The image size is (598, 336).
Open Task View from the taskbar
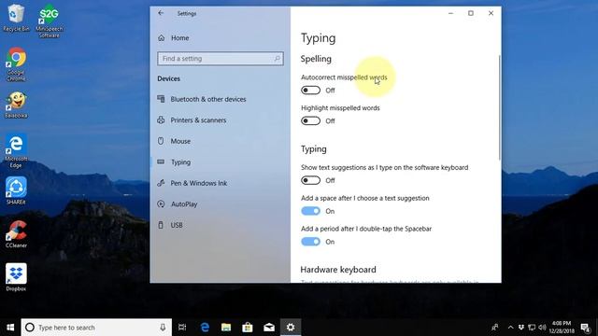click(182, 328)
